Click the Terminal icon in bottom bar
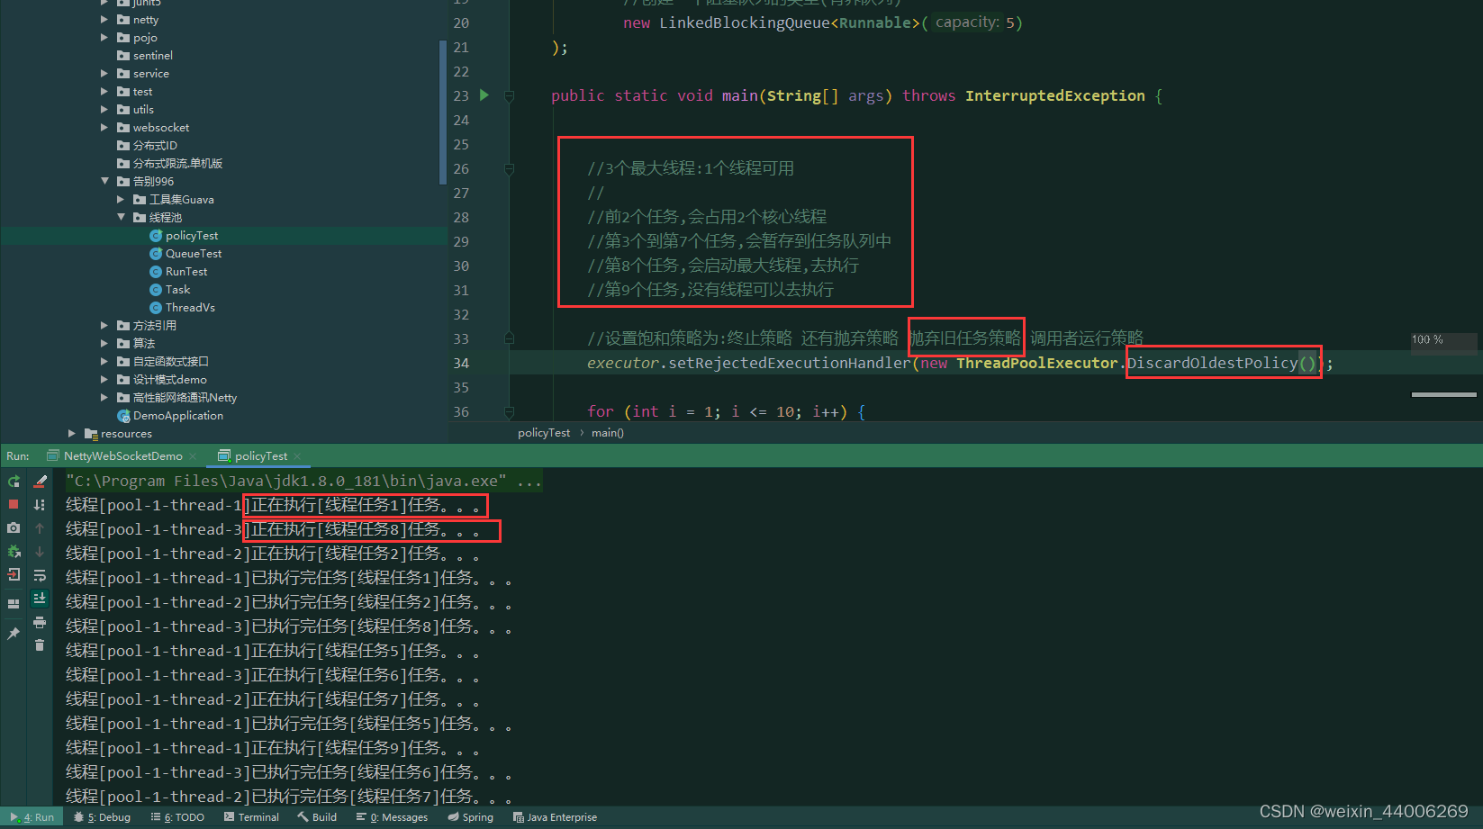The image size is (1483, 829). coord(230,817)
